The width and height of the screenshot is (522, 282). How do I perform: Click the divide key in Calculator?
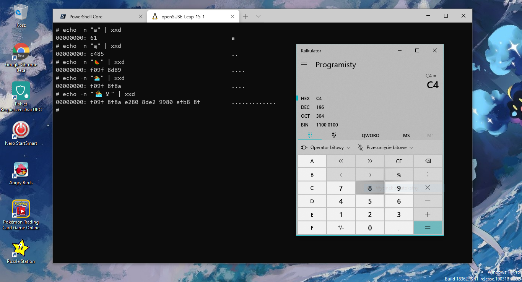tap(428, 175)
